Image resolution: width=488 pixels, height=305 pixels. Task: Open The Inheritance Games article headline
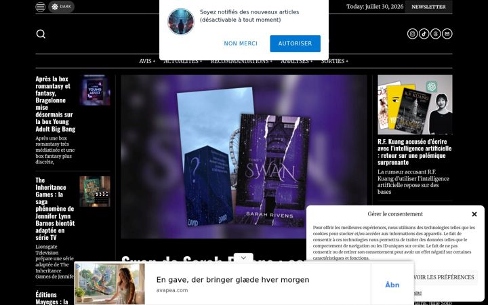click(x=55, y=209)
